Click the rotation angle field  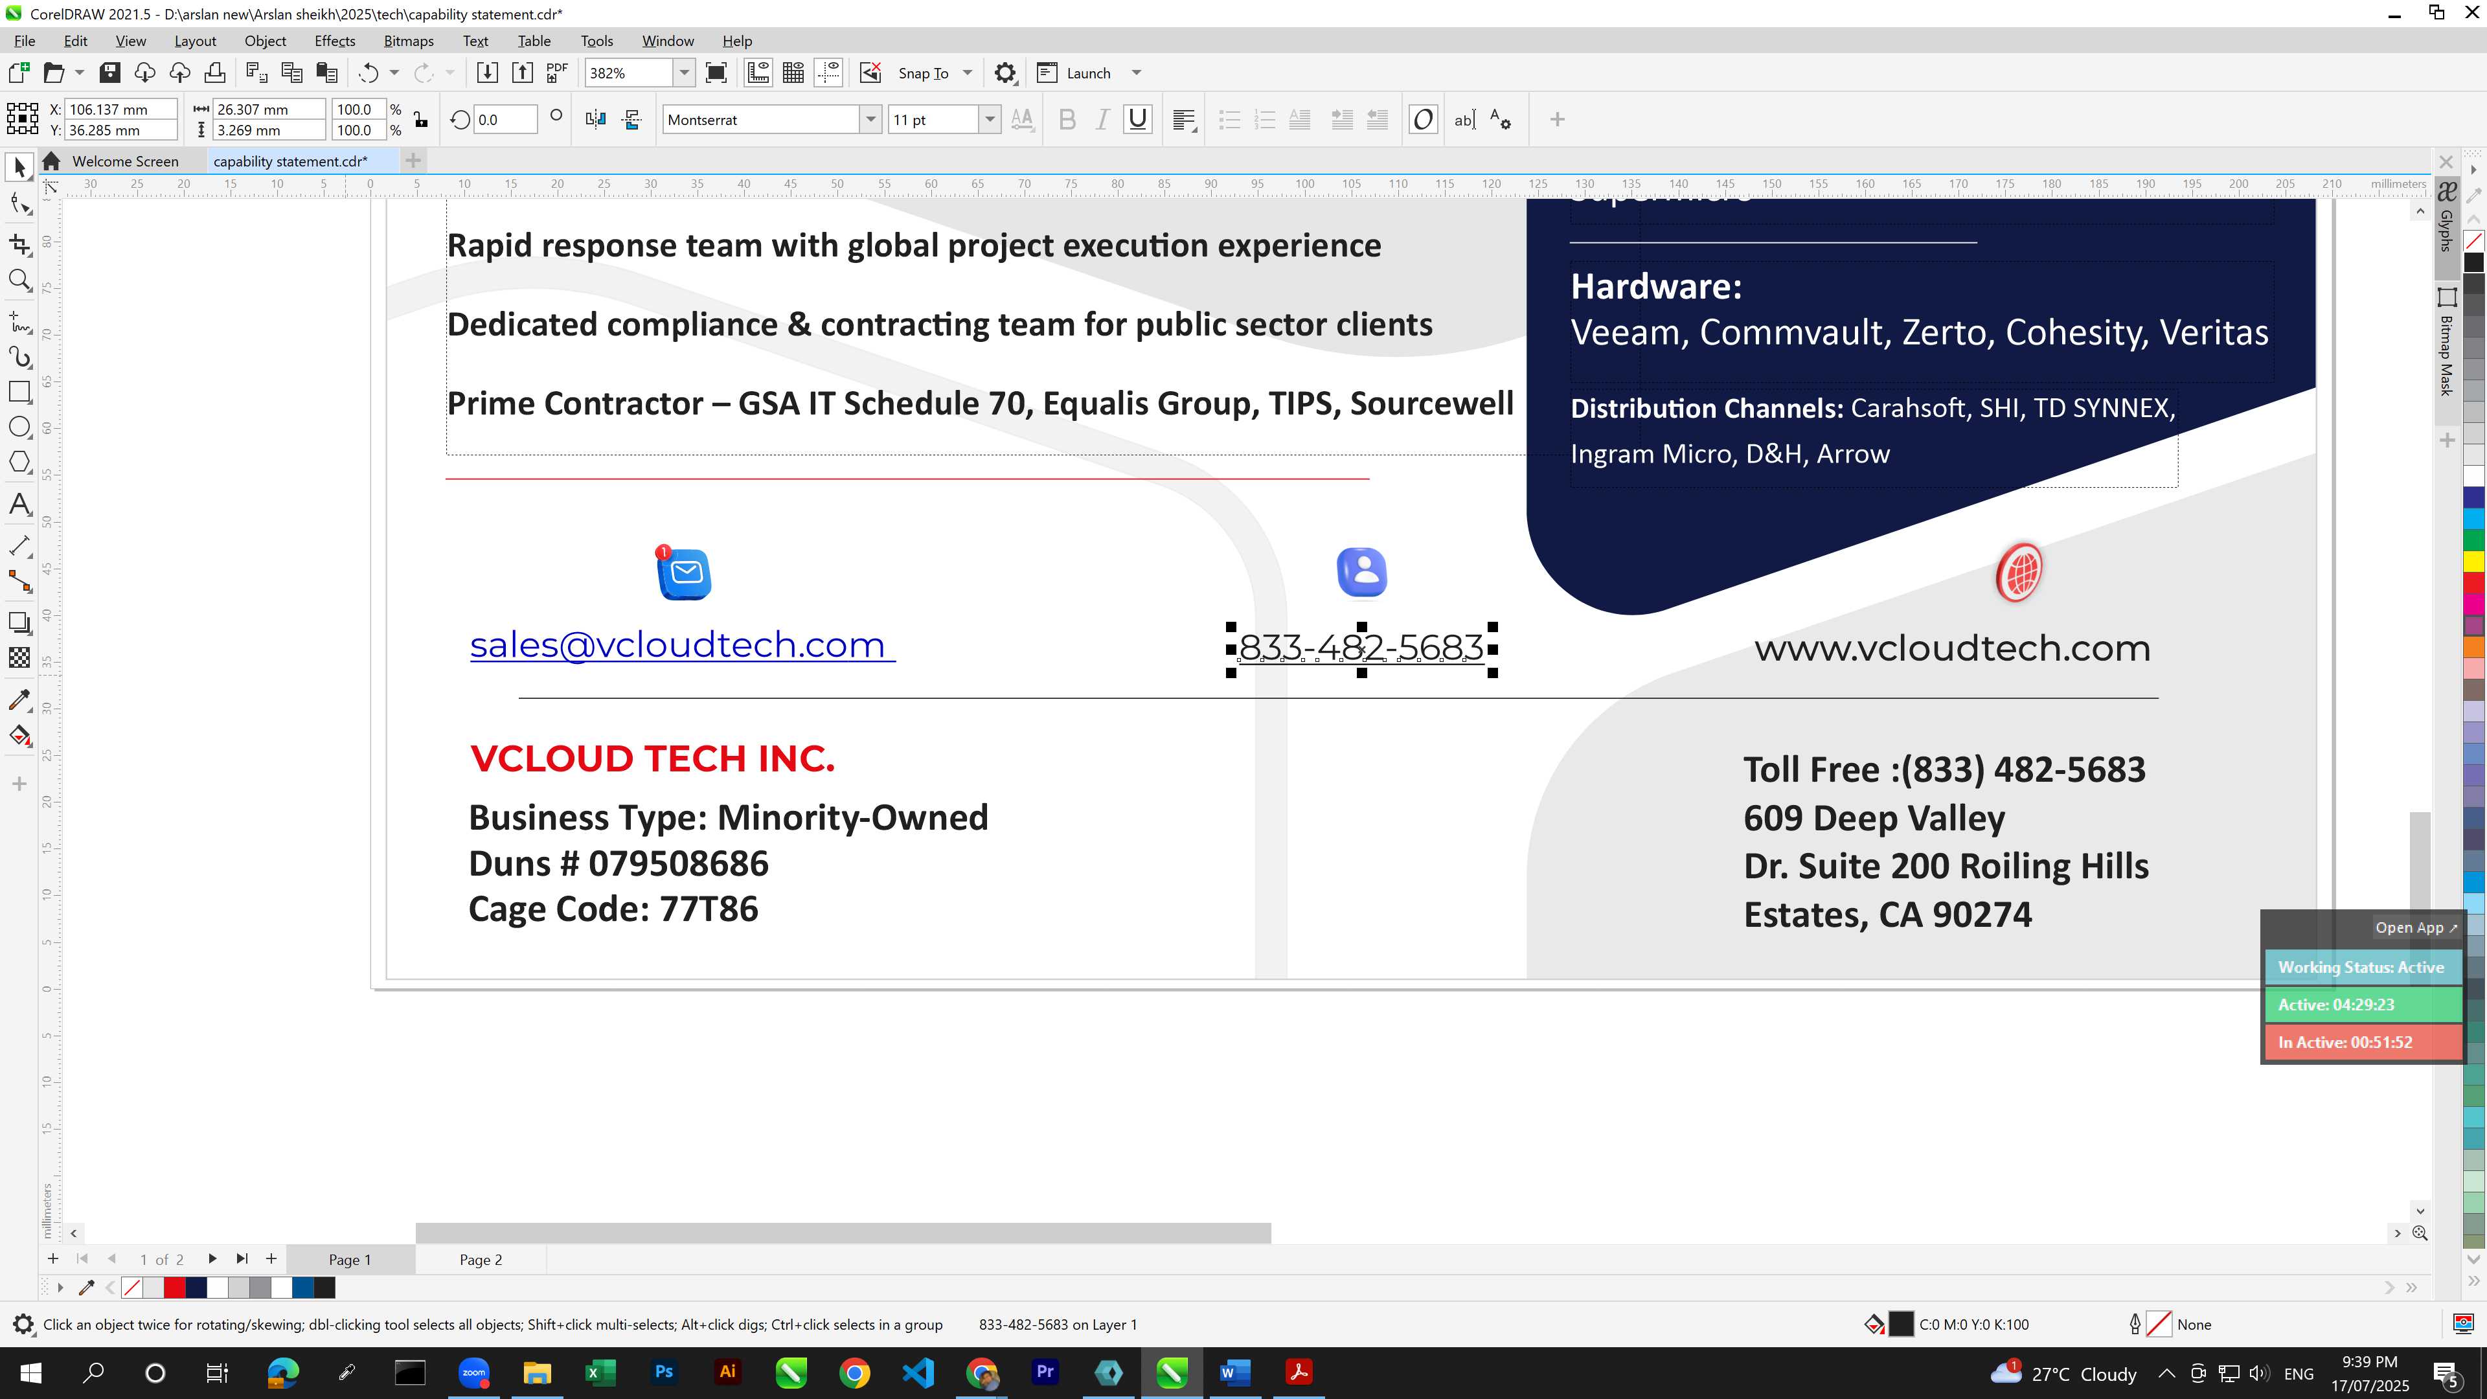(505, 120)
